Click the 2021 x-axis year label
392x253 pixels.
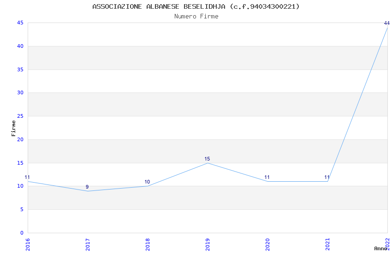click(327, 245)
